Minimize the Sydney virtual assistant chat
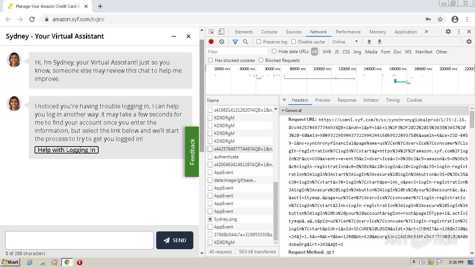Viewport: 475px width, 267px height. click(x=174, y=36)
